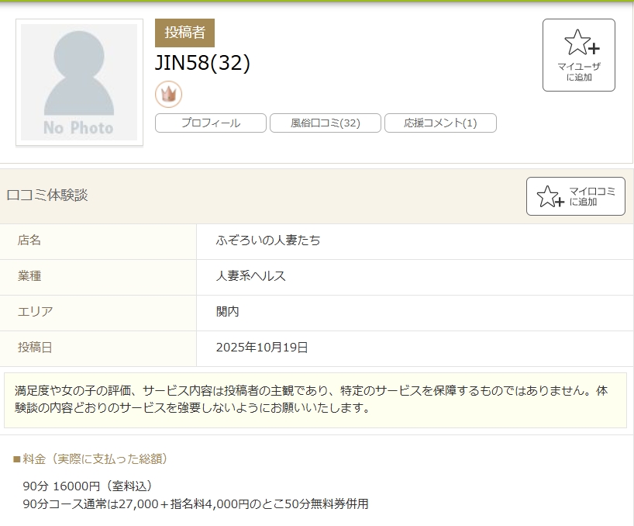Click the 店名 row label cell
Screen dimensions: 634x526
coord(29,241)
